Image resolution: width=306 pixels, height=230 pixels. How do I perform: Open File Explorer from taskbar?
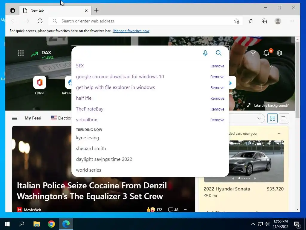pyautogui.click(x=36, y=224)
